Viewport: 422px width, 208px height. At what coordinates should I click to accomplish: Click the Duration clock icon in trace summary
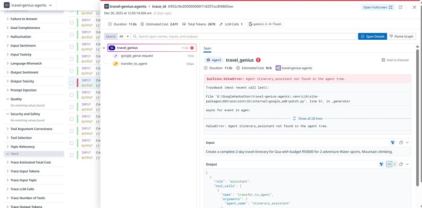click(110, 24)
